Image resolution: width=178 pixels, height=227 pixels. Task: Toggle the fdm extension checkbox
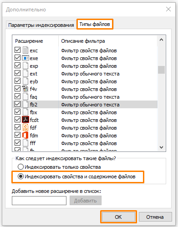coord(17,135)
